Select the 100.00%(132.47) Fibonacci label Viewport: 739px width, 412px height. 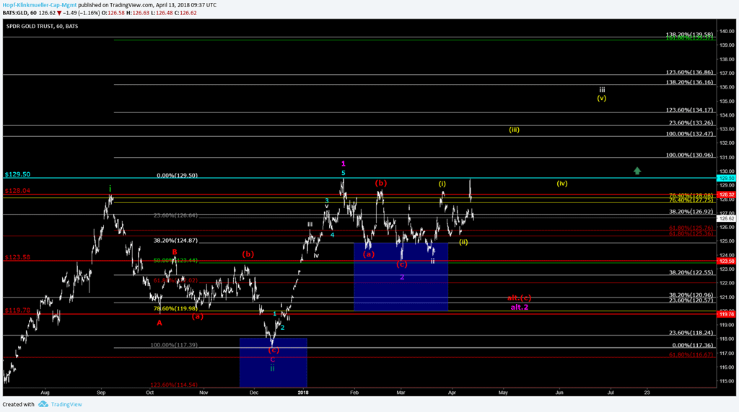[689, 134]
